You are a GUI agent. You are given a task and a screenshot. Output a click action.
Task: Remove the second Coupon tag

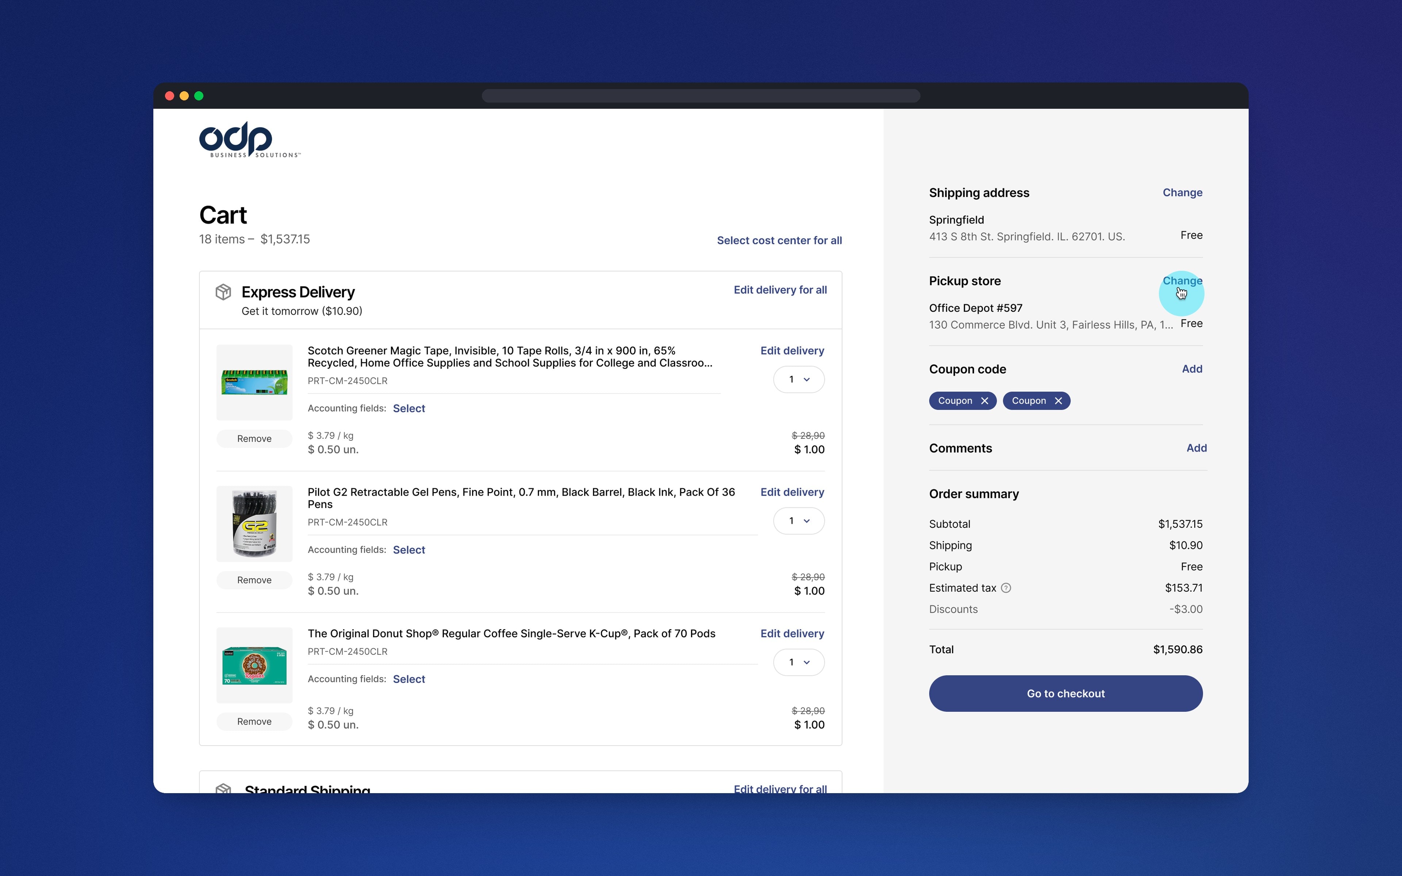click(x=1058, y=401)
